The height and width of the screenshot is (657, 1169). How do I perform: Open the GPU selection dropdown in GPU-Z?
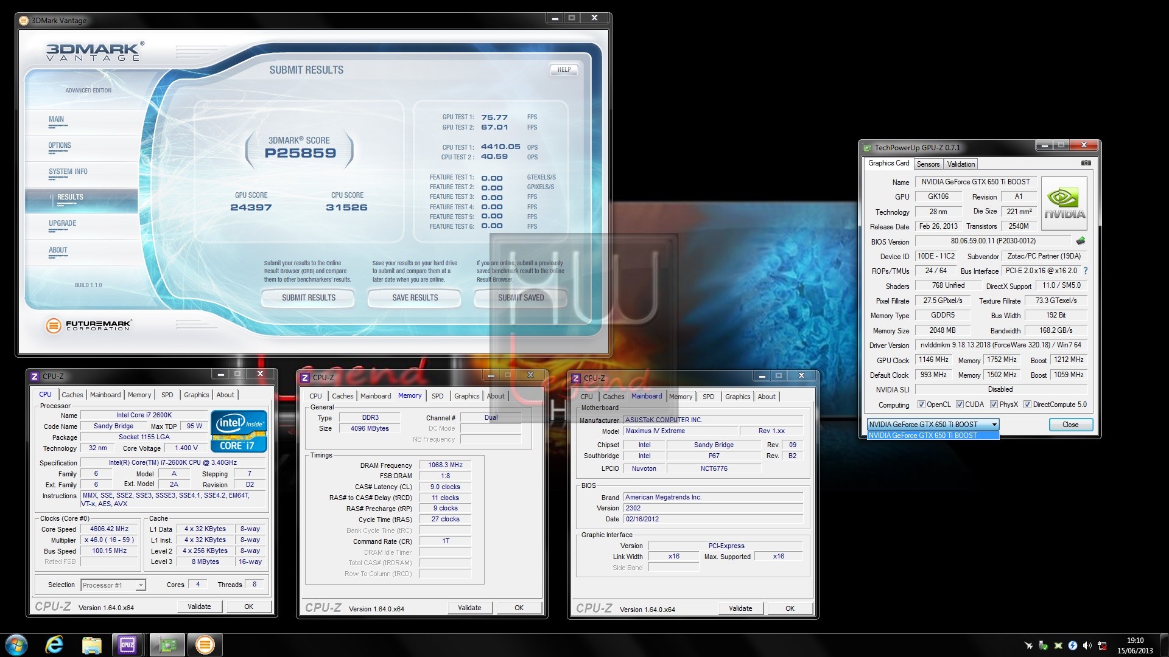click(x=933, y=424)
